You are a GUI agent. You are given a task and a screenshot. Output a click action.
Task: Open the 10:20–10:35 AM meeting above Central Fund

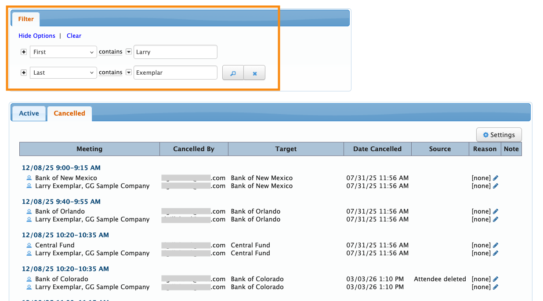pyautogui.click(x=65, y=235)
